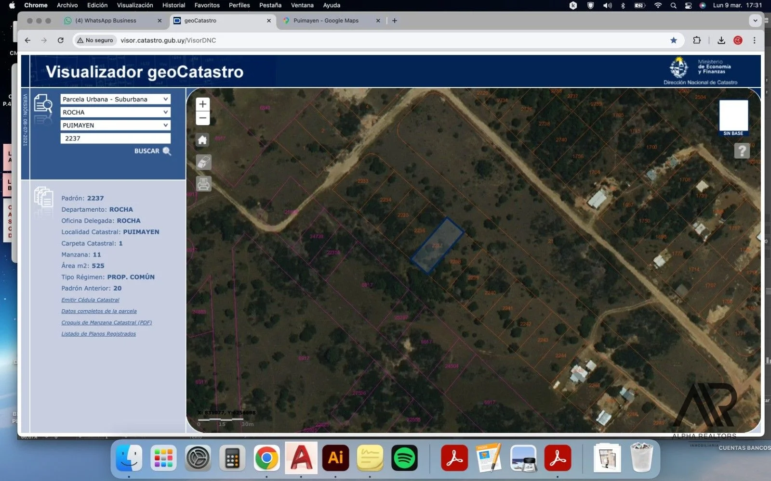Click the print map icon
771x481 pixels.
204,184
